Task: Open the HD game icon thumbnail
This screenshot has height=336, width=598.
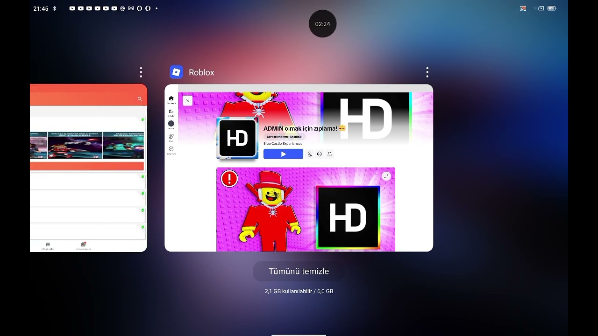Action: point(237,139)
